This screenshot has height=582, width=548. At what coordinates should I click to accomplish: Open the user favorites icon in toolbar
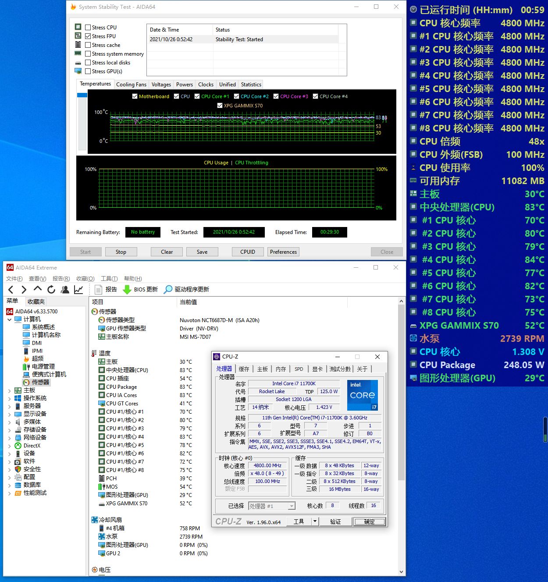point(65,289)
